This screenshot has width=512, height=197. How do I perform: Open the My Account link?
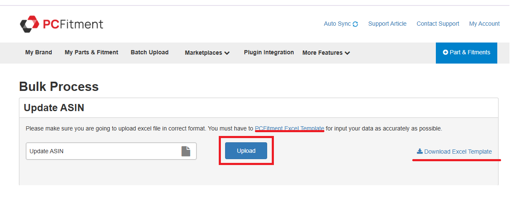point(484,24)
